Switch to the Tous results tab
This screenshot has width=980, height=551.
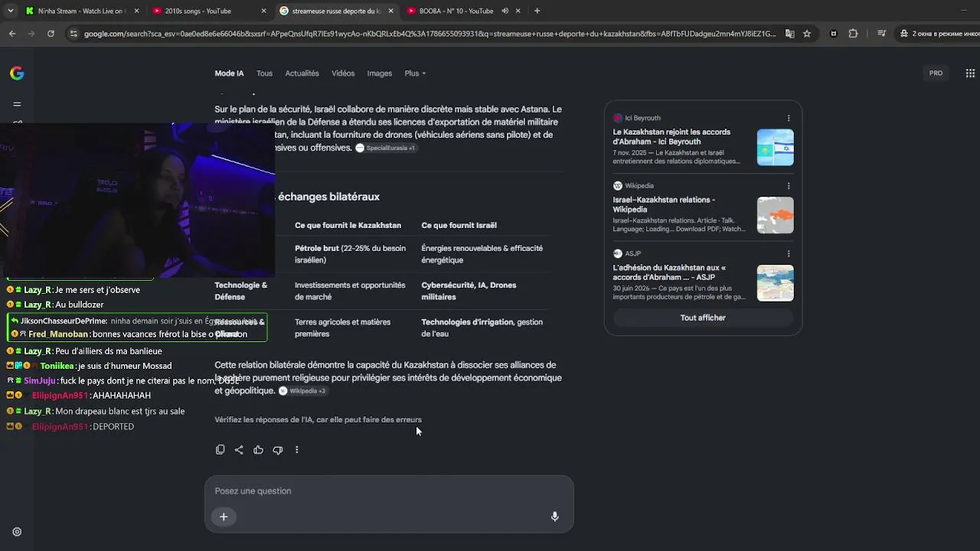(x=264, y=73)
